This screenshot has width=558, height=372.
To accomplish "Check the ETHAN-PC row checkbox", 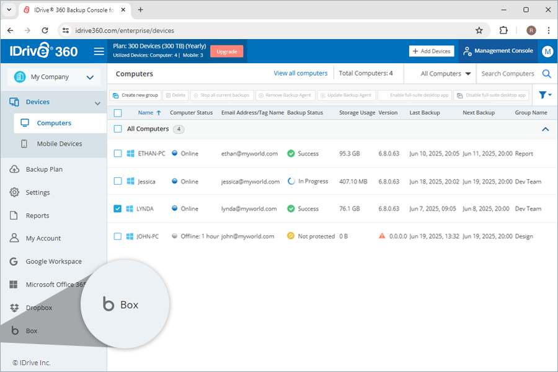I will click(118, 154).
